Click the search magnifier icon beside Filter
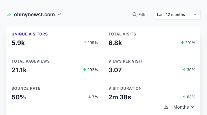Viewport: 207px width, 115px height. 134,14
